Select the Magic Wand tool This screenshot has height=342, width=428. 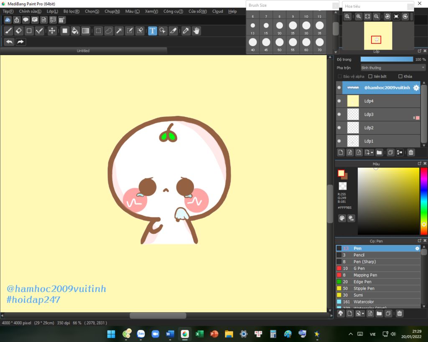[119, 31]
